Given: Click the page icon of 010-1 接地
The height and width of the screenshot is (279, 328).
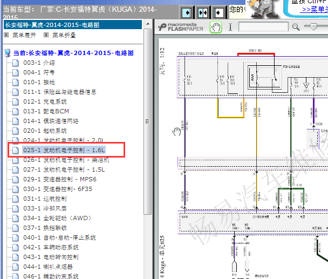Looking at the screenshot, I should point(15,82).
